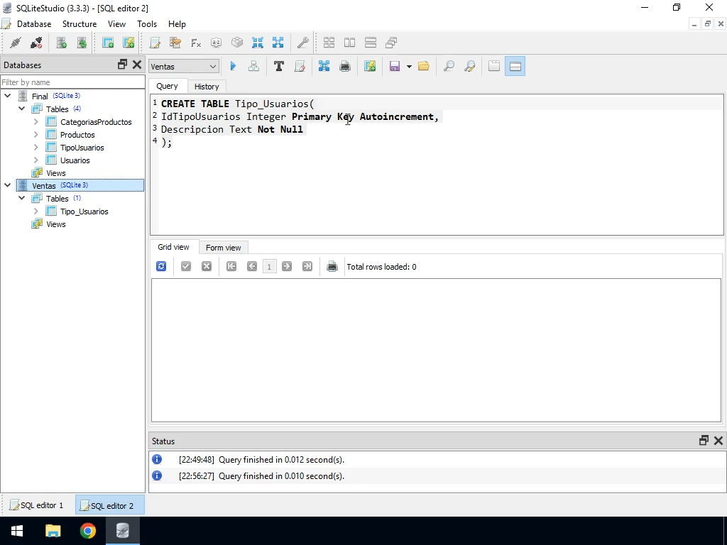727x545 pixels.
Task: Format SQL using the T icon
Action: tap(278, 66)
